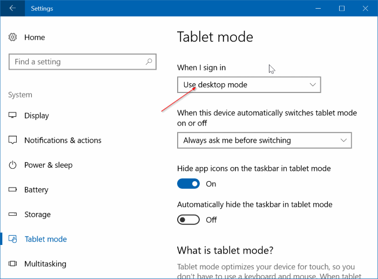Open Display settings page
The height and width of the screenshot is (279, 378).
tap(37, 116)
